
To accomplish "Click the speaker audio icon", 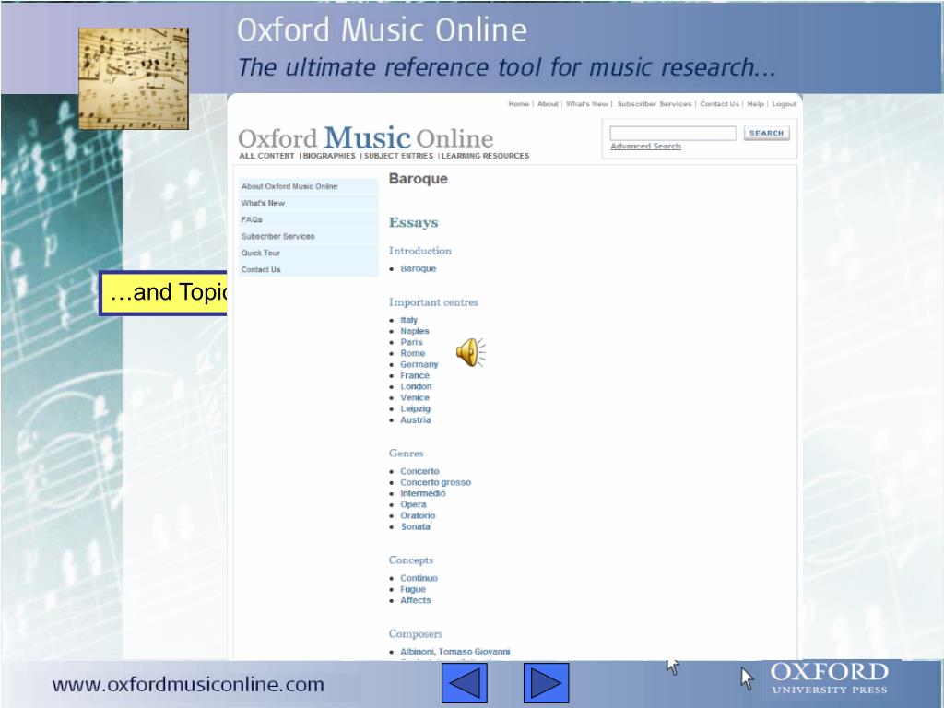I will [470, 352].
